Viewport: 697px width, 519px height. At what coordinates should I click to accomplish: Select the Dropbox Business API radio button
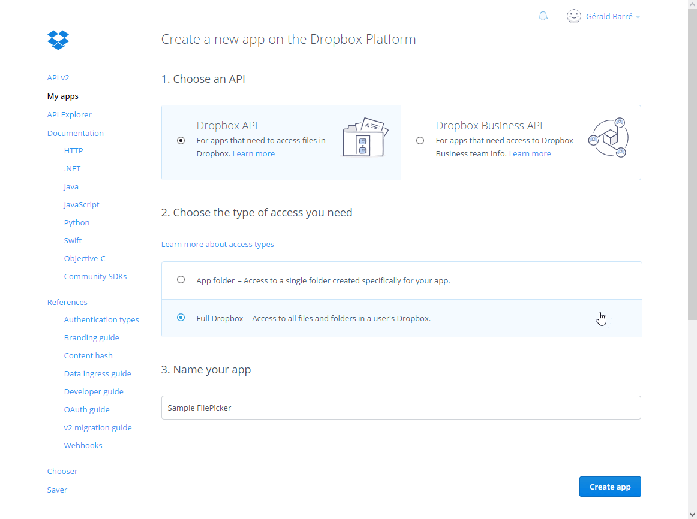coord(420,140)
